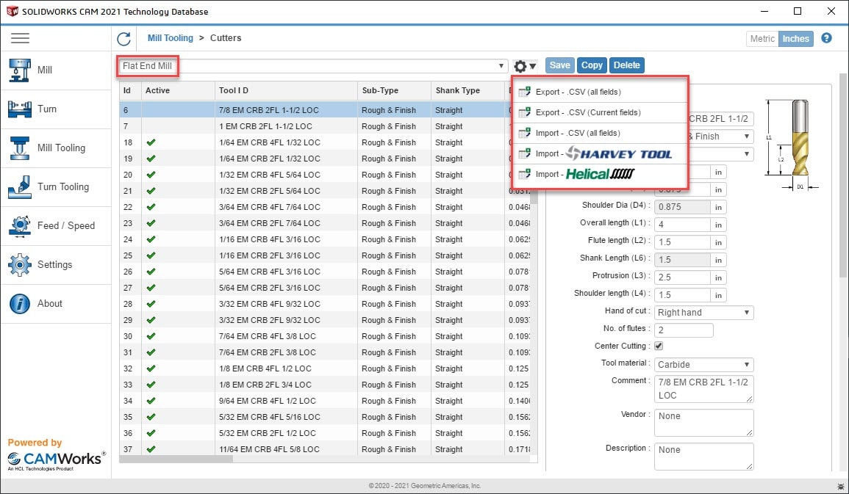Sort by the Shank Type column header

(468, 91)
